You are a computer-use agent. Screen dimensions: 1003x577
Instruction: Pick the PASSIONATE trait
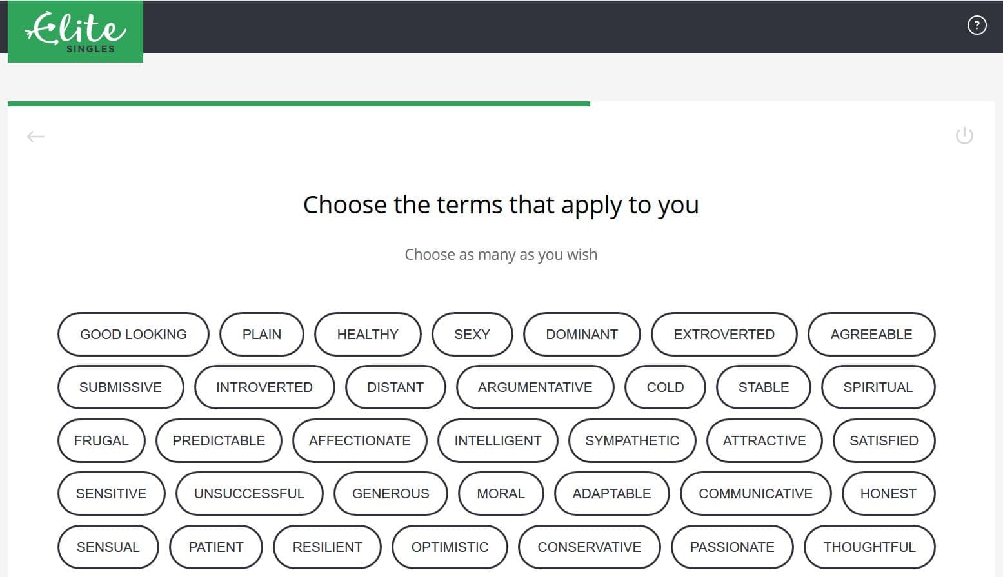732,547
